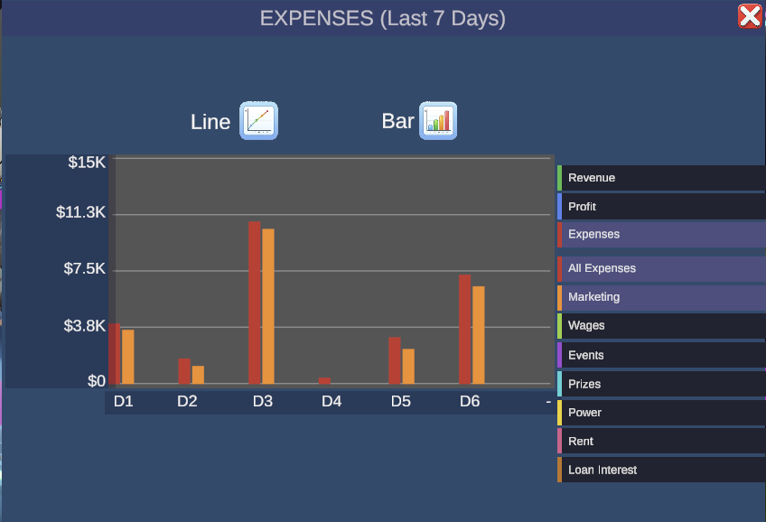This screenshot has height=522, width=766.
Task: Close the Expenses window
Action: coord(749,16)
